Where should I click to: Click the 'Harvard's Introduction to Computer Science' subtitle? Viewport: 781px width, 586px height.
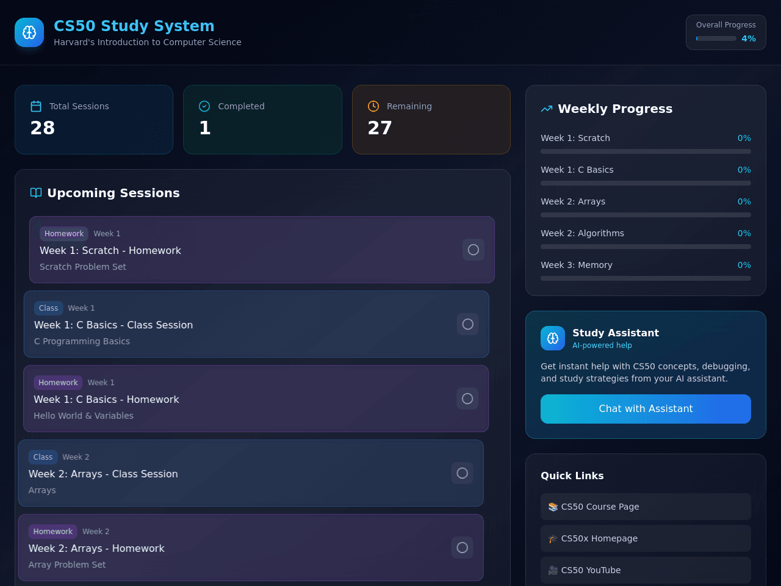148,42
